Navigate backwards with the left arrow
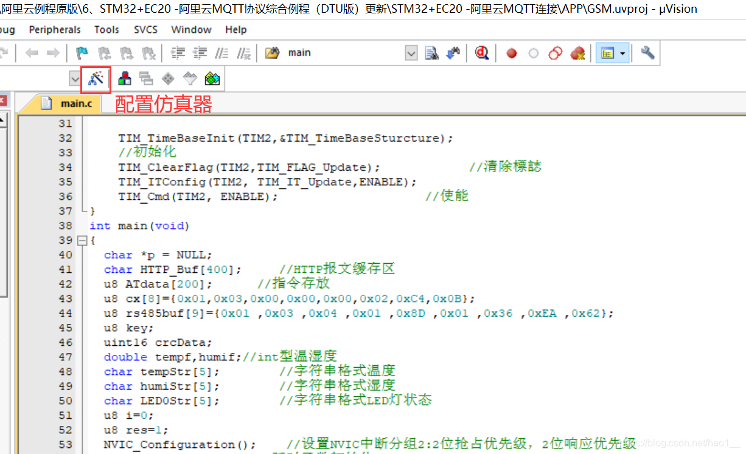 point(32,53)
